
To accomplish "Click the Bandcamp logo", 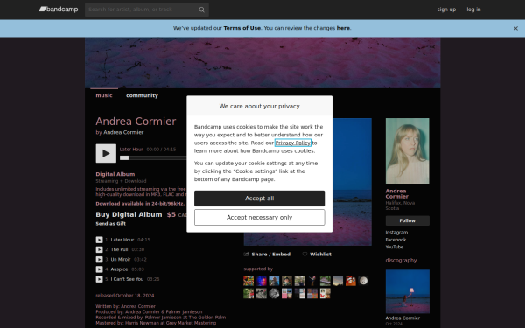I will pyautogui.click(x=59, y=10).
